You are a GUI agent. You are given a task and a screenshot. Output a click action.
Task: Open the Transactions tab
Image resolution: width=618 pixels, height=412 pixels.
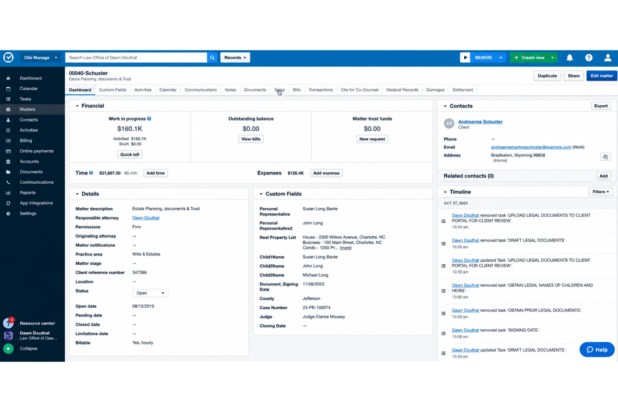pos(321,90)
